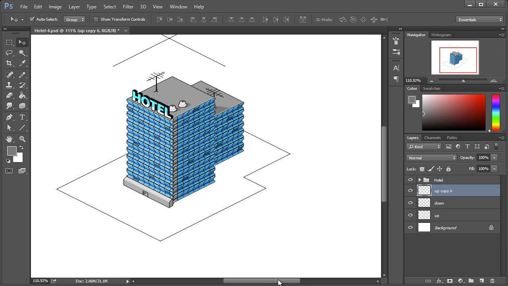Disable the Auto-Select checkbox
The image size is (508, 286).
(x=32, y=19)
